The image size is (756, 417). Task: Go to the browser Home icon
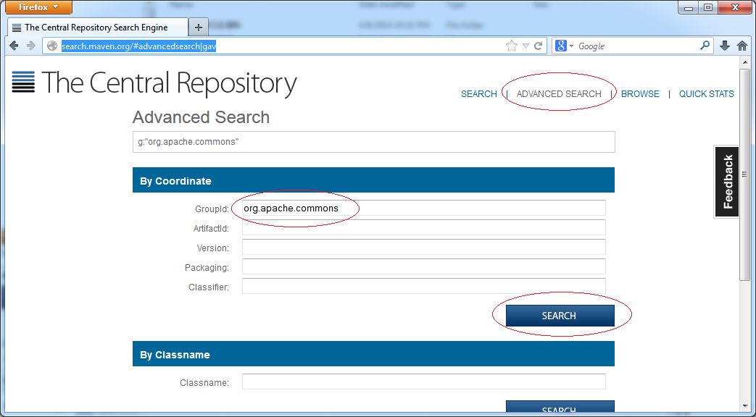tap(742, 46)
